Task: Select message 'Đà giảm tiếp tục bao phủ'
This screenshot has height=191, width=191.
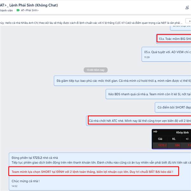Action: pyautogui.click(x=123, y=81)
